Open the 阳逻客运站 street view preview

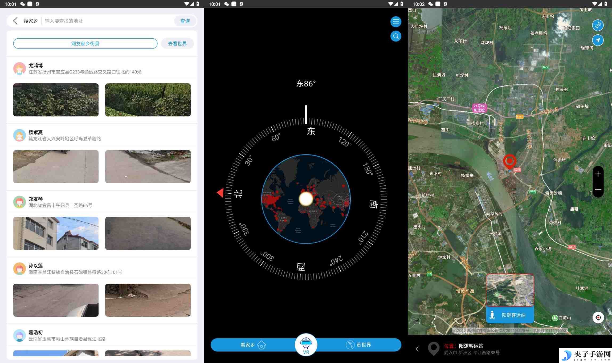coord(510,290)
